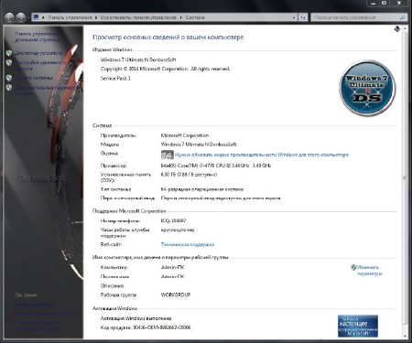Open the Control Panel home page link
The image size is (412, 343).
tap(38, 37)
